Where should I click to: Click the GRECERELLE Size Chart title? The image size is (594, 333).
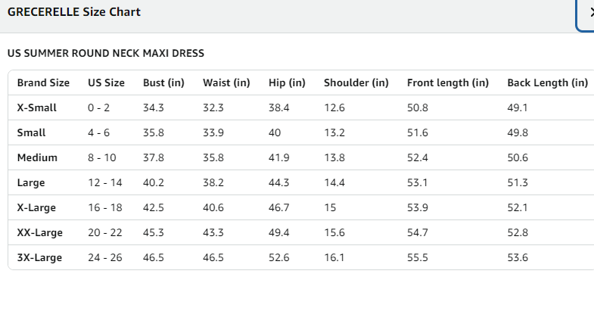(74, 12)
